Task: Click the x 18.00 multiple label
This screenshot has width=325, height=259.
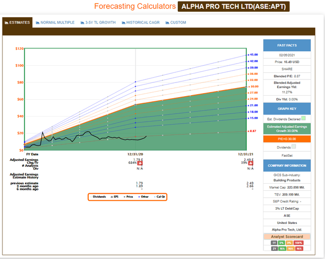Action: [x=253, y=112]
